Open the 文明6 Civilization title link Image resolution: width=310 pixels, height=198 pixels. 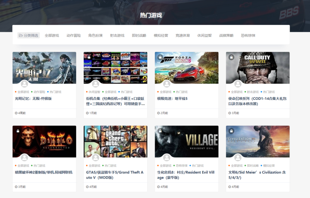pyautogui.click(x=257, y=175)
